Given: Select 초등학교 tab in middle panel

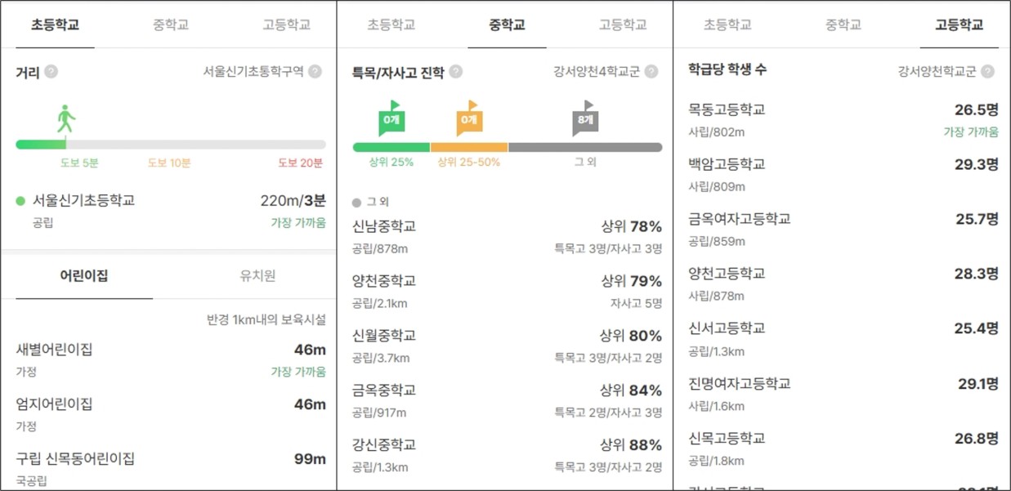Looking at the screenshot, I should tap(391, 25).
